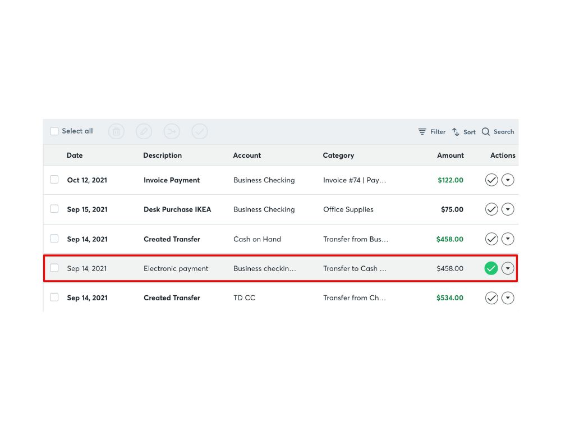This screenshot has height=421, width=561.
Task: Click the pencil edit icon in toolbar
Action: click(144, 131)
